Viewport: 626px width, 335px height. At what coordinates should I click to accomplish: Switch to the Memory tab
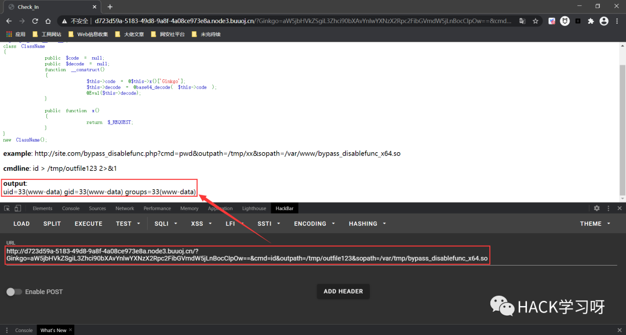point(189,208)
